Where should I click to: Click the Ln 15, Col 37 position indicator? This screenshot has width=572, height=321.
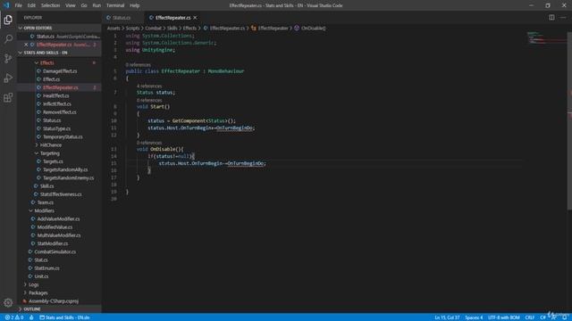447,317
